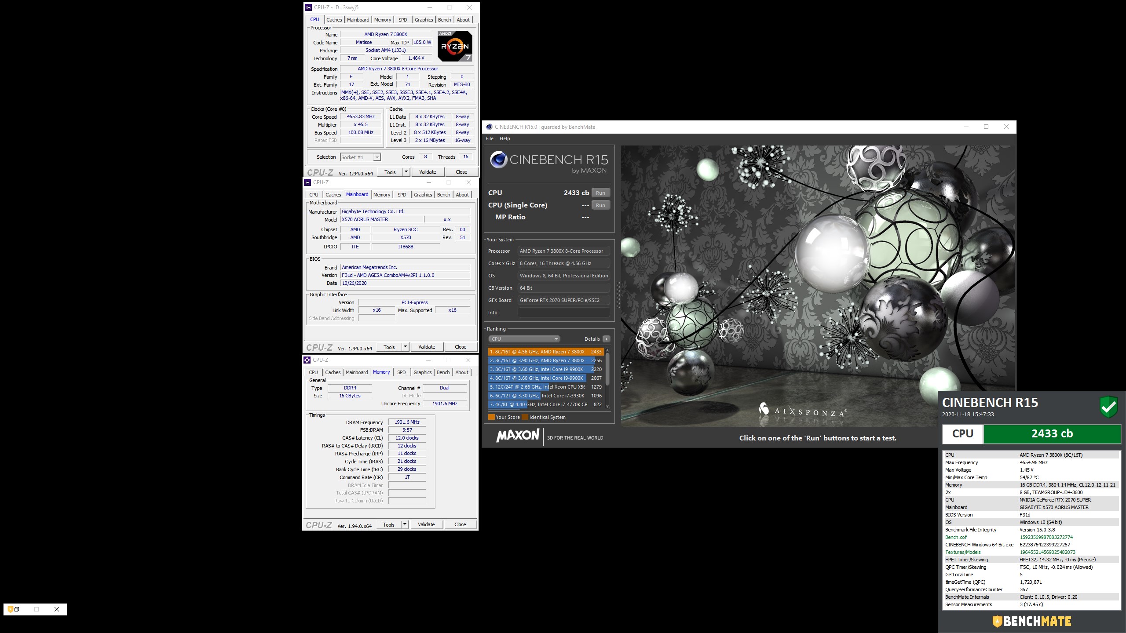Click the Textures/Models integrity entry in BenchMate

(x=1031, y=552)
